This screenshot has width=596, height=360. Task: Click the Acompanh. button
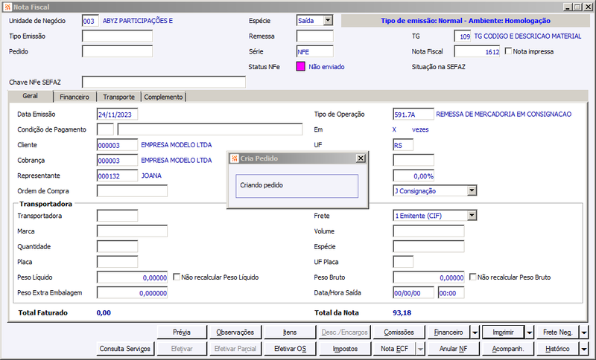(x=508, y=349)
